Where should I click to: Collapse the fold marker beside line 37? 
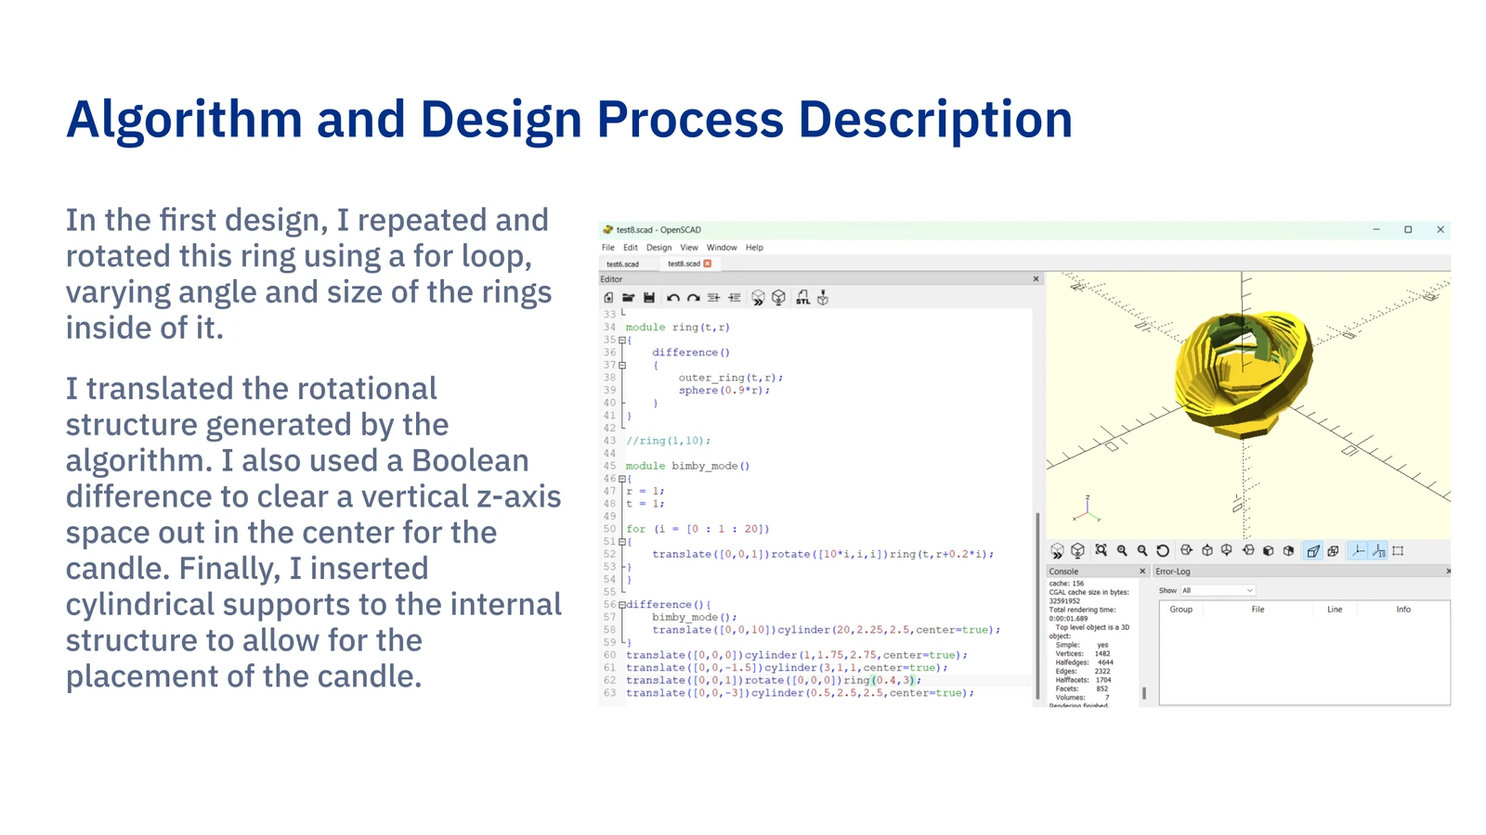pyautogui.click(x=622, y=366)
